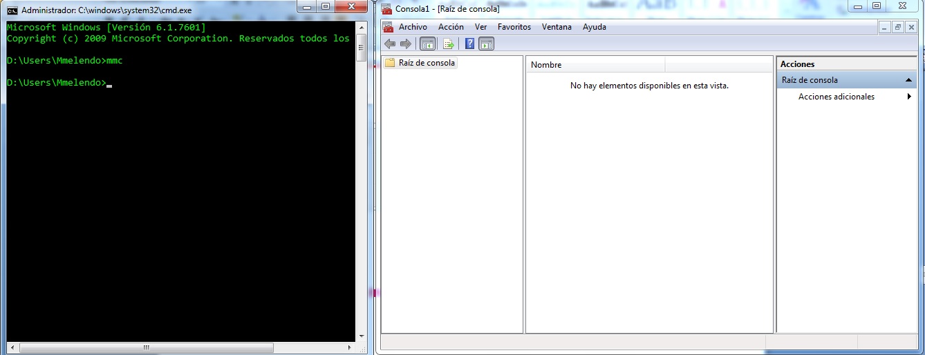Click the Export list toolbar icon
The height and width of the screenshot is (355, 925).
tap(449, 44)
